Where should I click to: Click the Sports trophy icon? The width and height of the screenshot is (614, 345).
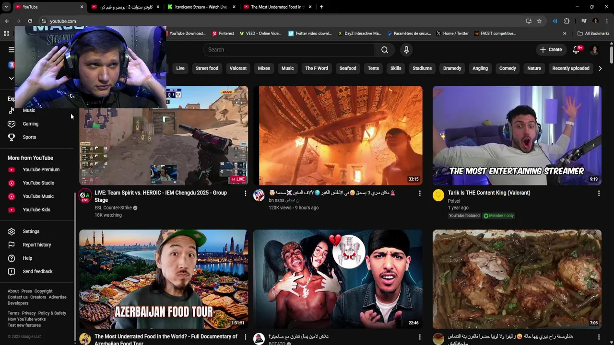coord(12,137)
